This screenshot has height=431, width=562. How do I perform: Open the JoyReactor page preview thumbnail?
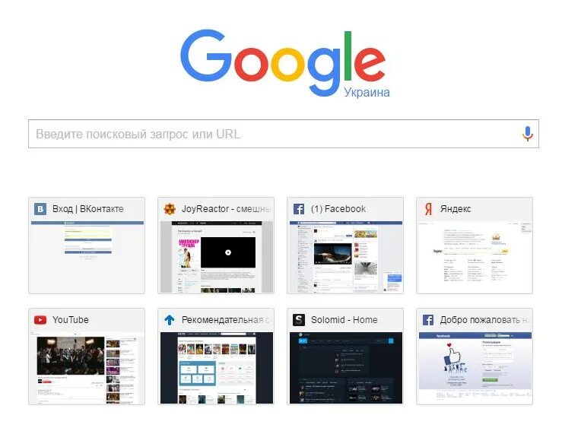tap(217, 257)
